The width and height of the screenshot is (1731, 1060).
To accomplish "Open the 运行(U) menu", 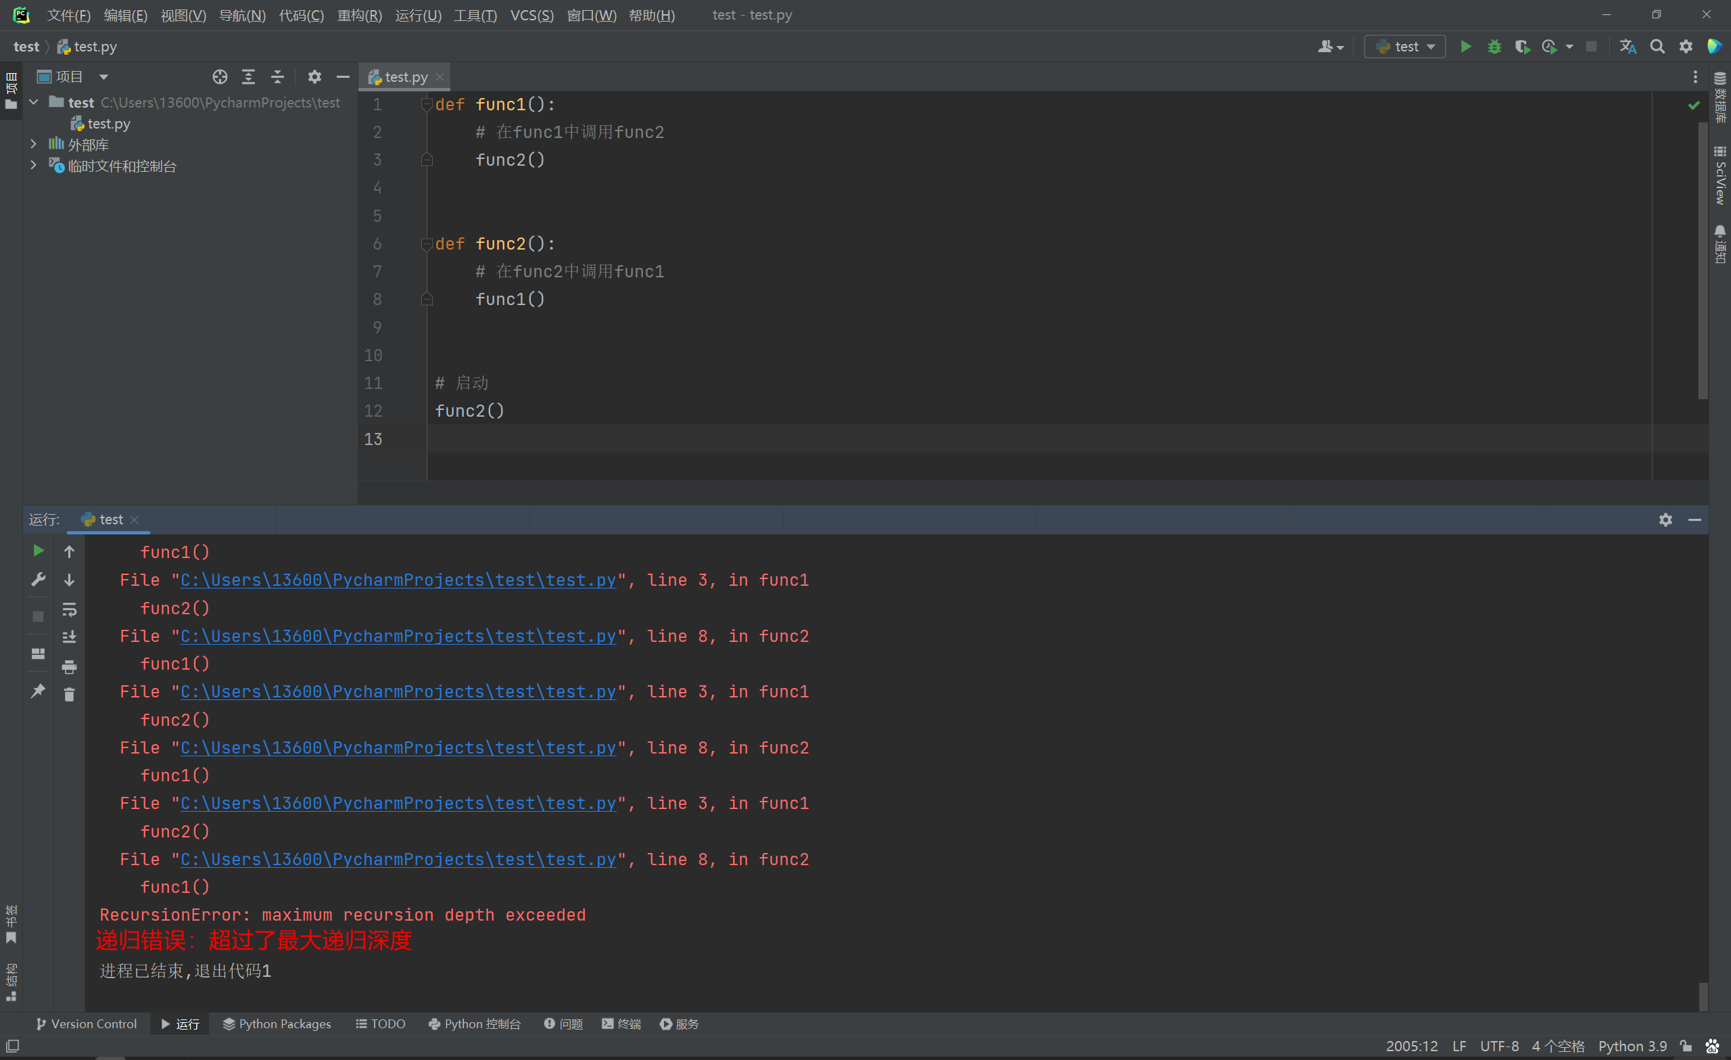I will tap(418, 16).
